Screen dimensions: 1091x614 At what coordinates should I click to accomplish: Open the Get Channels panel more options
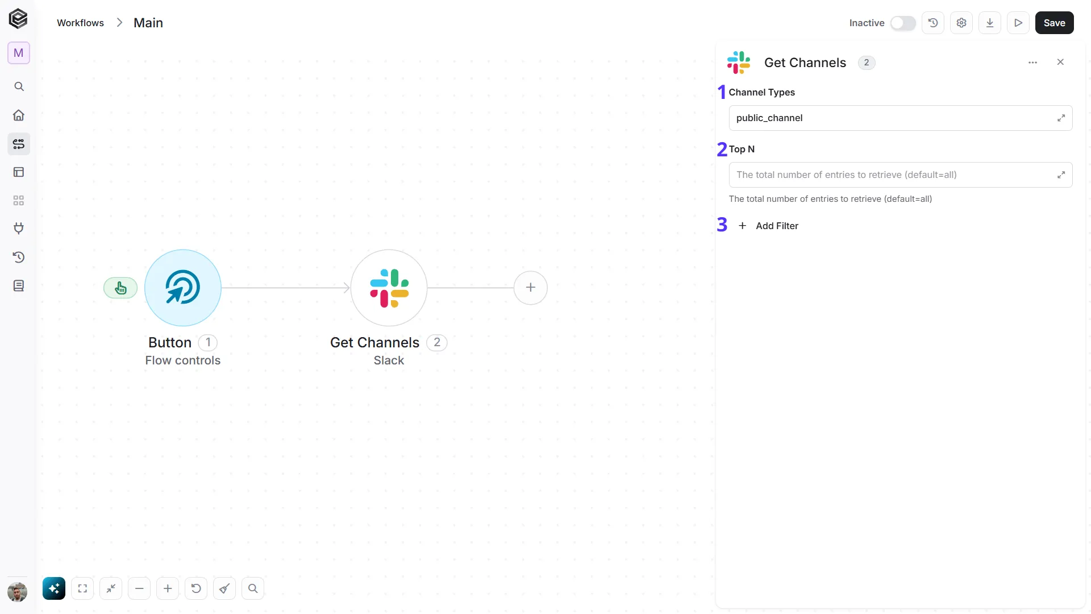click(1033, 63)
